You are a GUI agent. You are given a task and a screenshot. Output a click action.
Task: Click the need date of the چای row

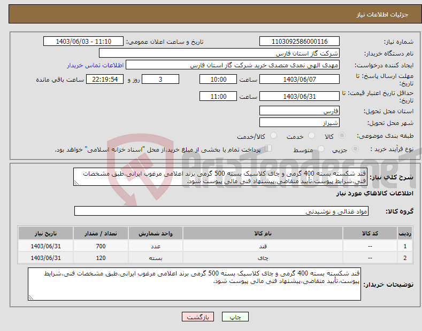[45, 258]
